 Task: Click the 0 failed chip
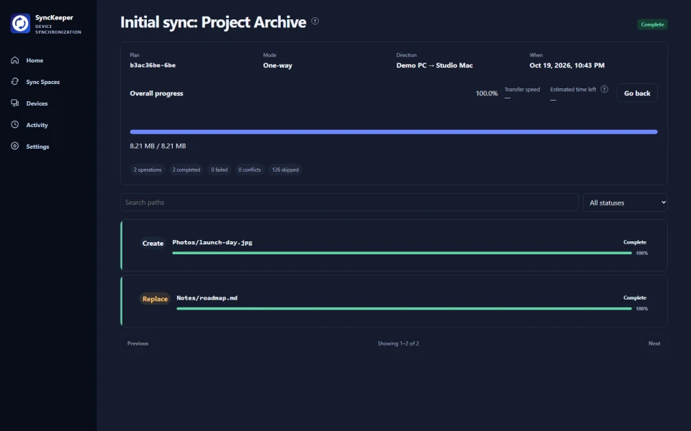(219, 170)
